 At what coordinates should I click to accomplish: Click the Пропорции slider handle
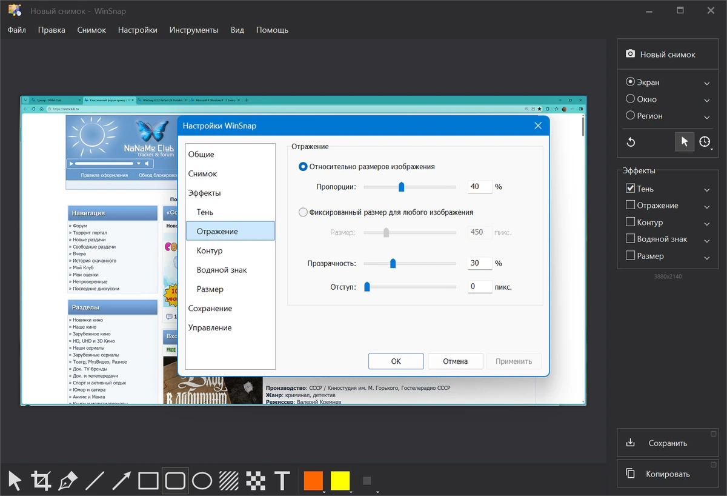[401, 186]
